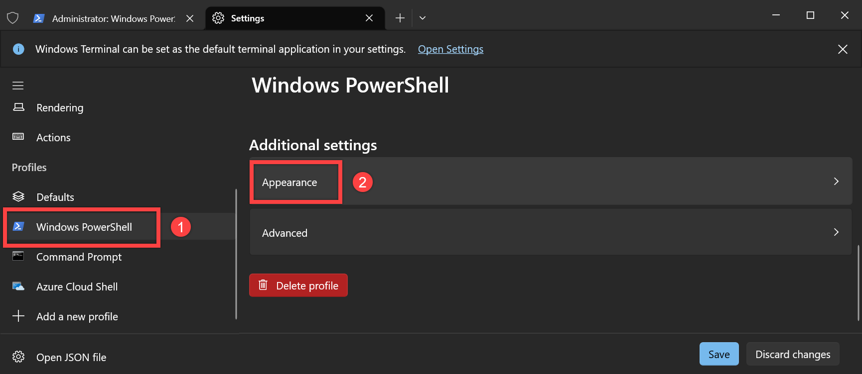This screenshot has width=862, height=374.
Task: Click the plus icon for new profile
Action: coord(18,316)
